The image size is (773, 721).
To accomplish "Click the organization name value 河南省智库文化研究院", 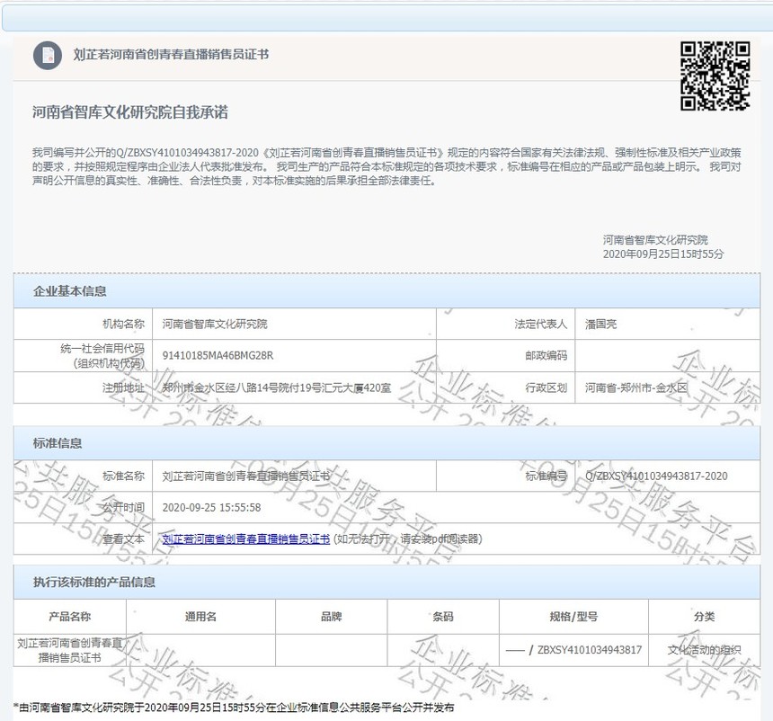I will coord(215,324).
